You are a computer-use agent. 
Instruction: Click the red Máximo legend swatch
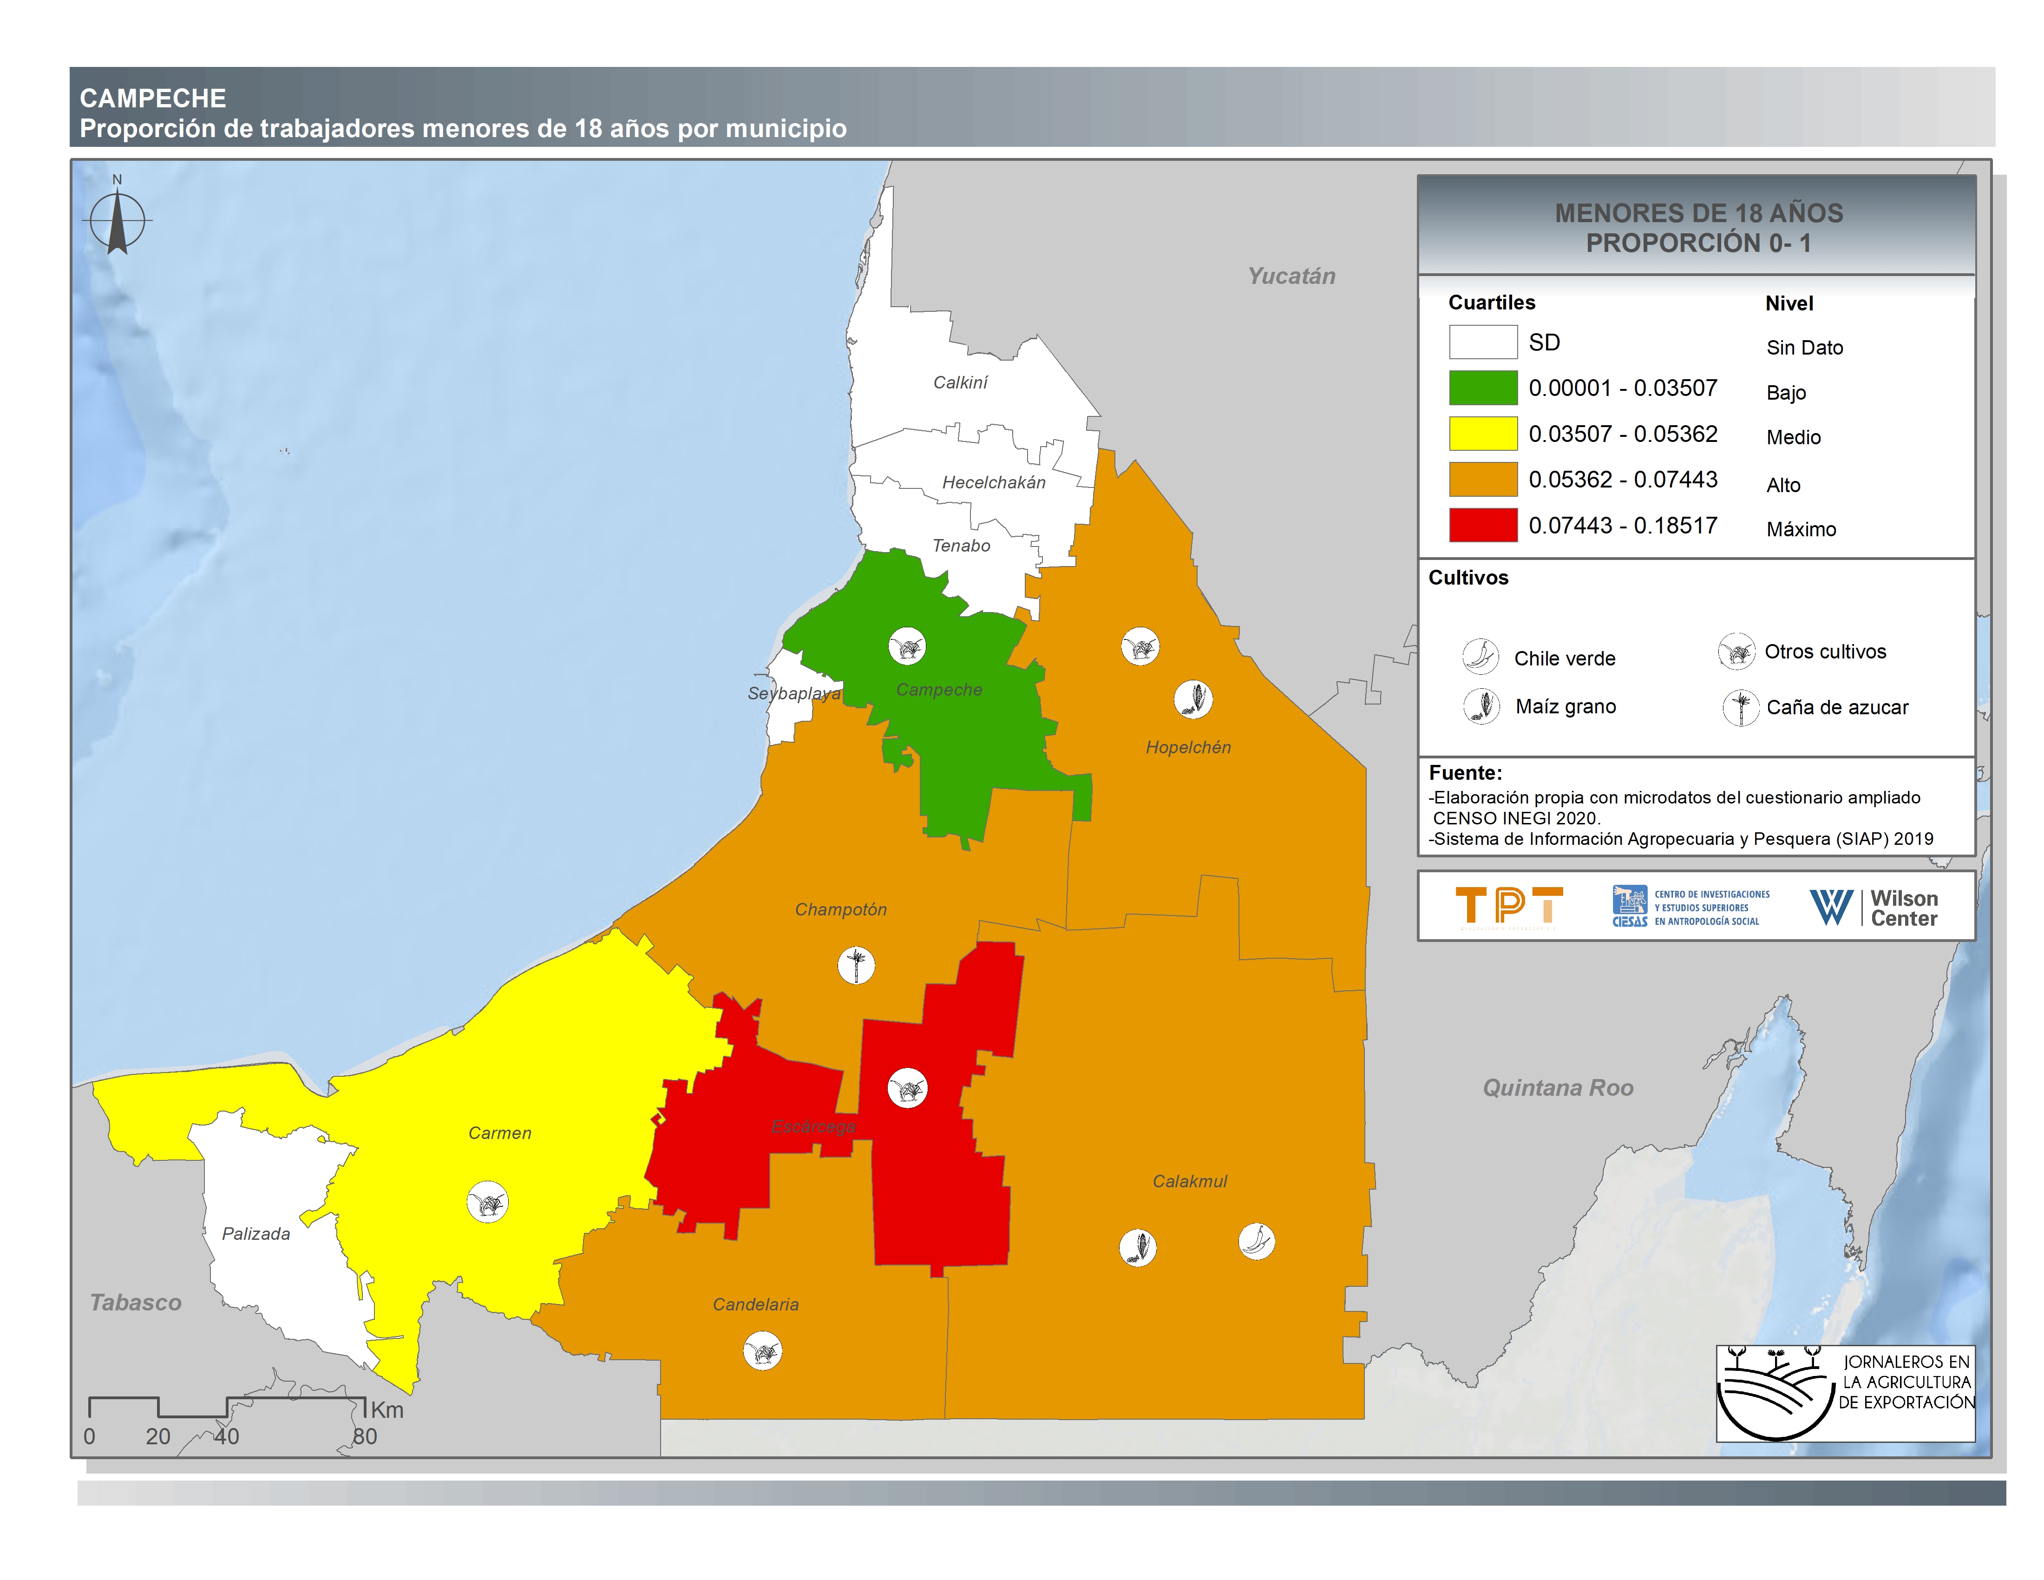[1482, 525]
